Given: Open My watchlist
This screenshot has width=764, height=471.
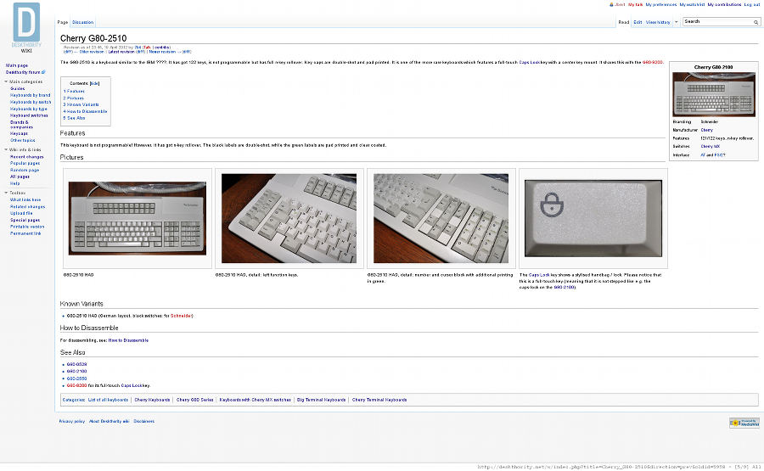Looking at the screenshot, I should click(x=692, y=4).
